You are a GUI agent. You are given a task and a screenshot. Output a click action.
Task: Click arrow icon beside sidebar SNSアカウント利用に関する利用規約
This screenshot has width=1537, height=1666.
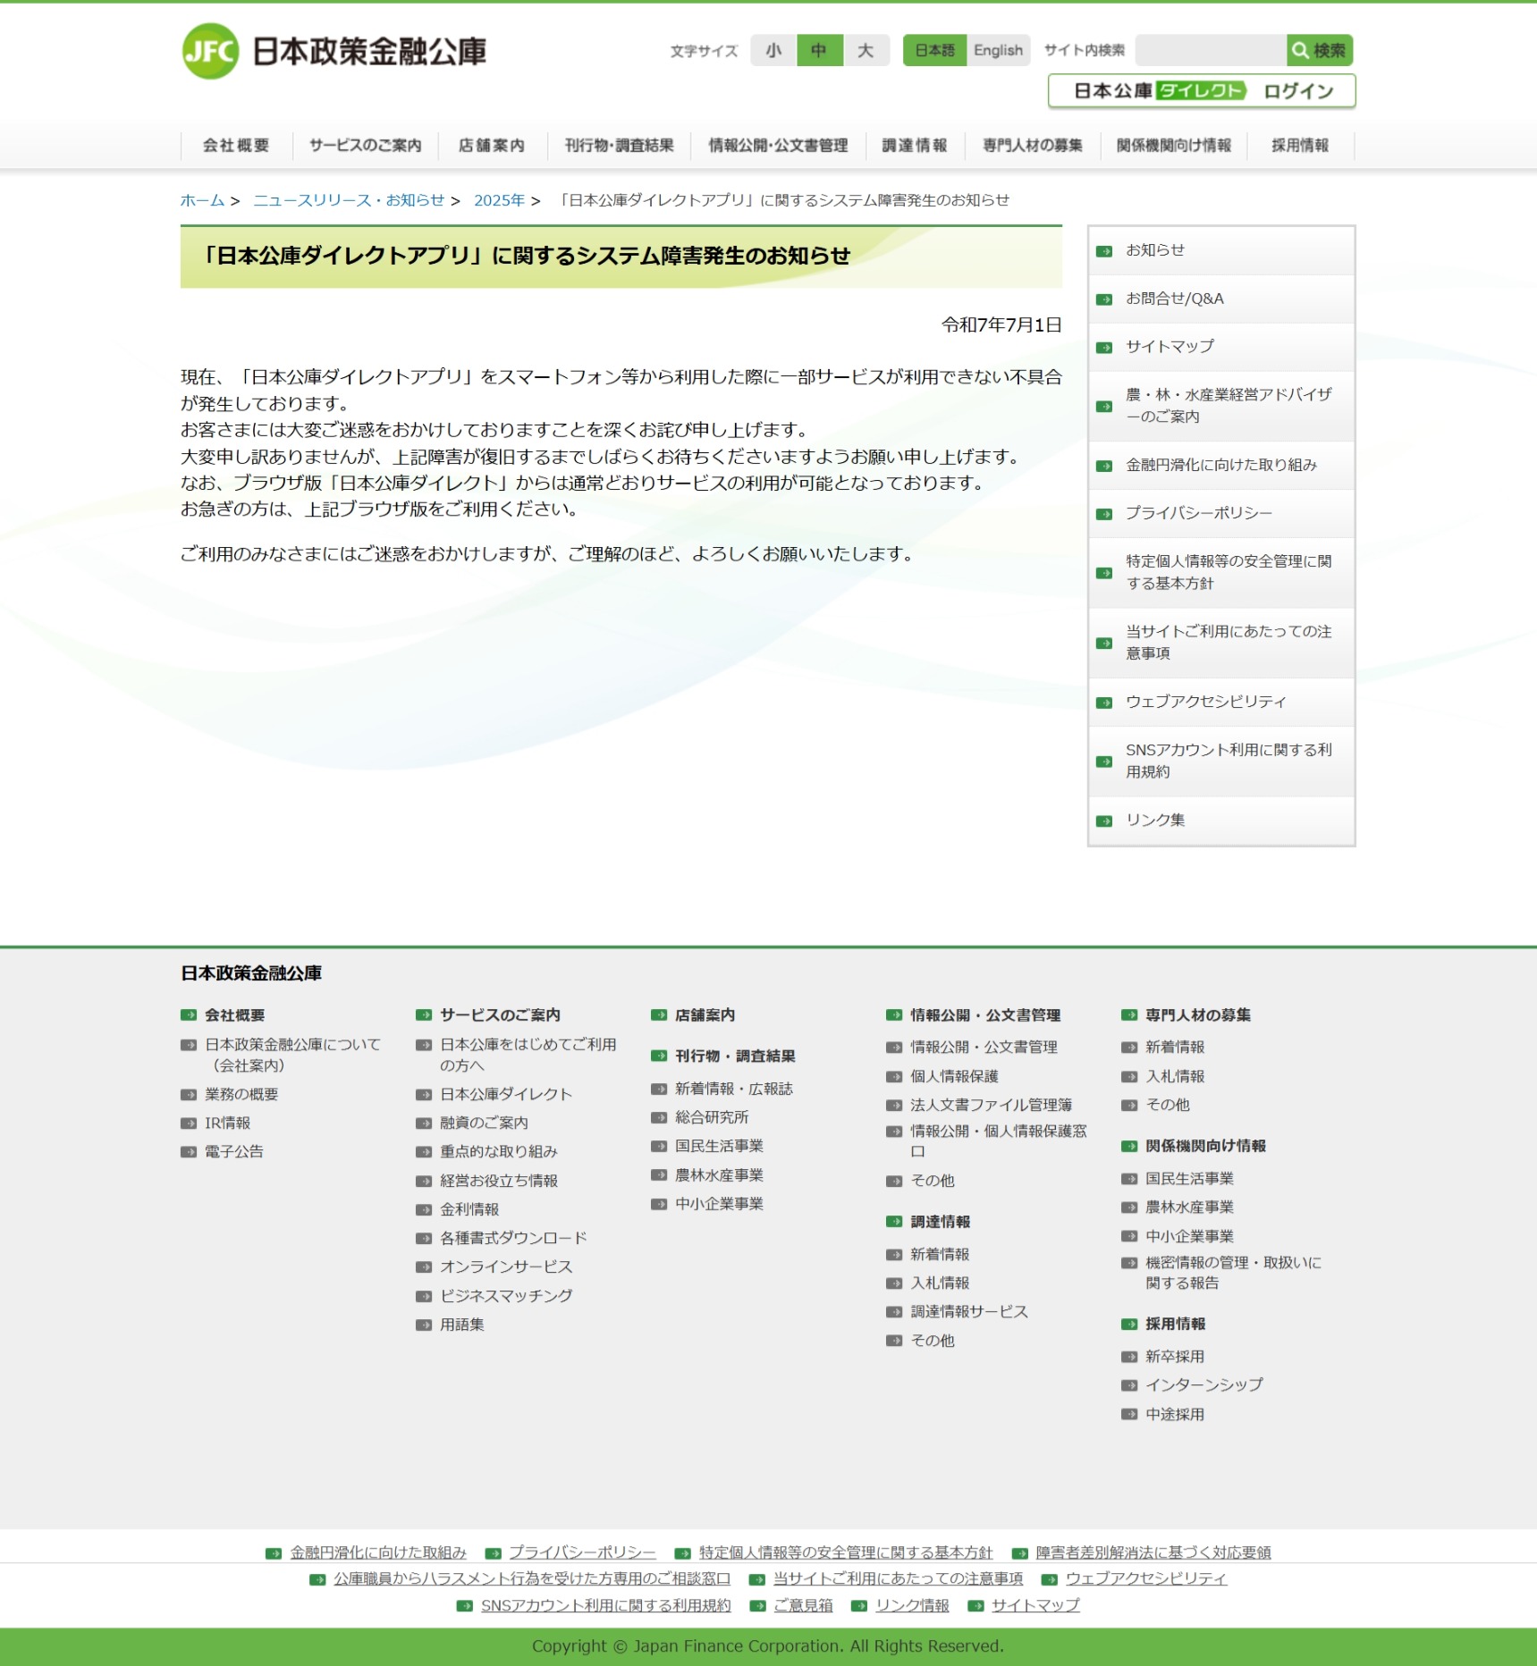pyautogui.click(x=1104, y=761)
